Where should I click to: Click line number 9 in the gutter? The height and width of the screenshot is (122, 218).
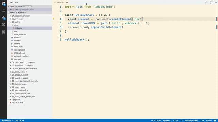[x=60, y=40]
